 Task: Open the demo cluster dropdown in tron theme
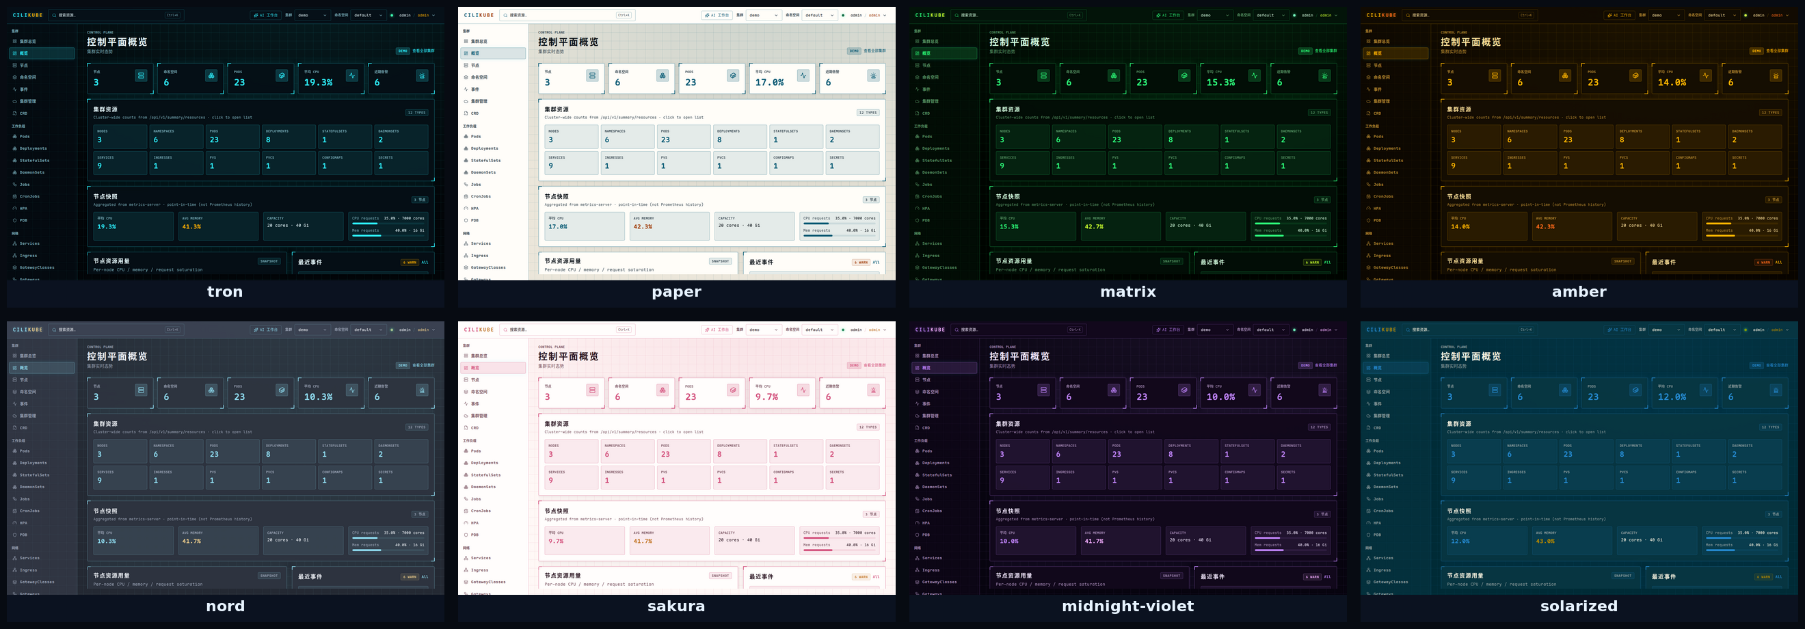pyautogui.click(x=312, y=16)
